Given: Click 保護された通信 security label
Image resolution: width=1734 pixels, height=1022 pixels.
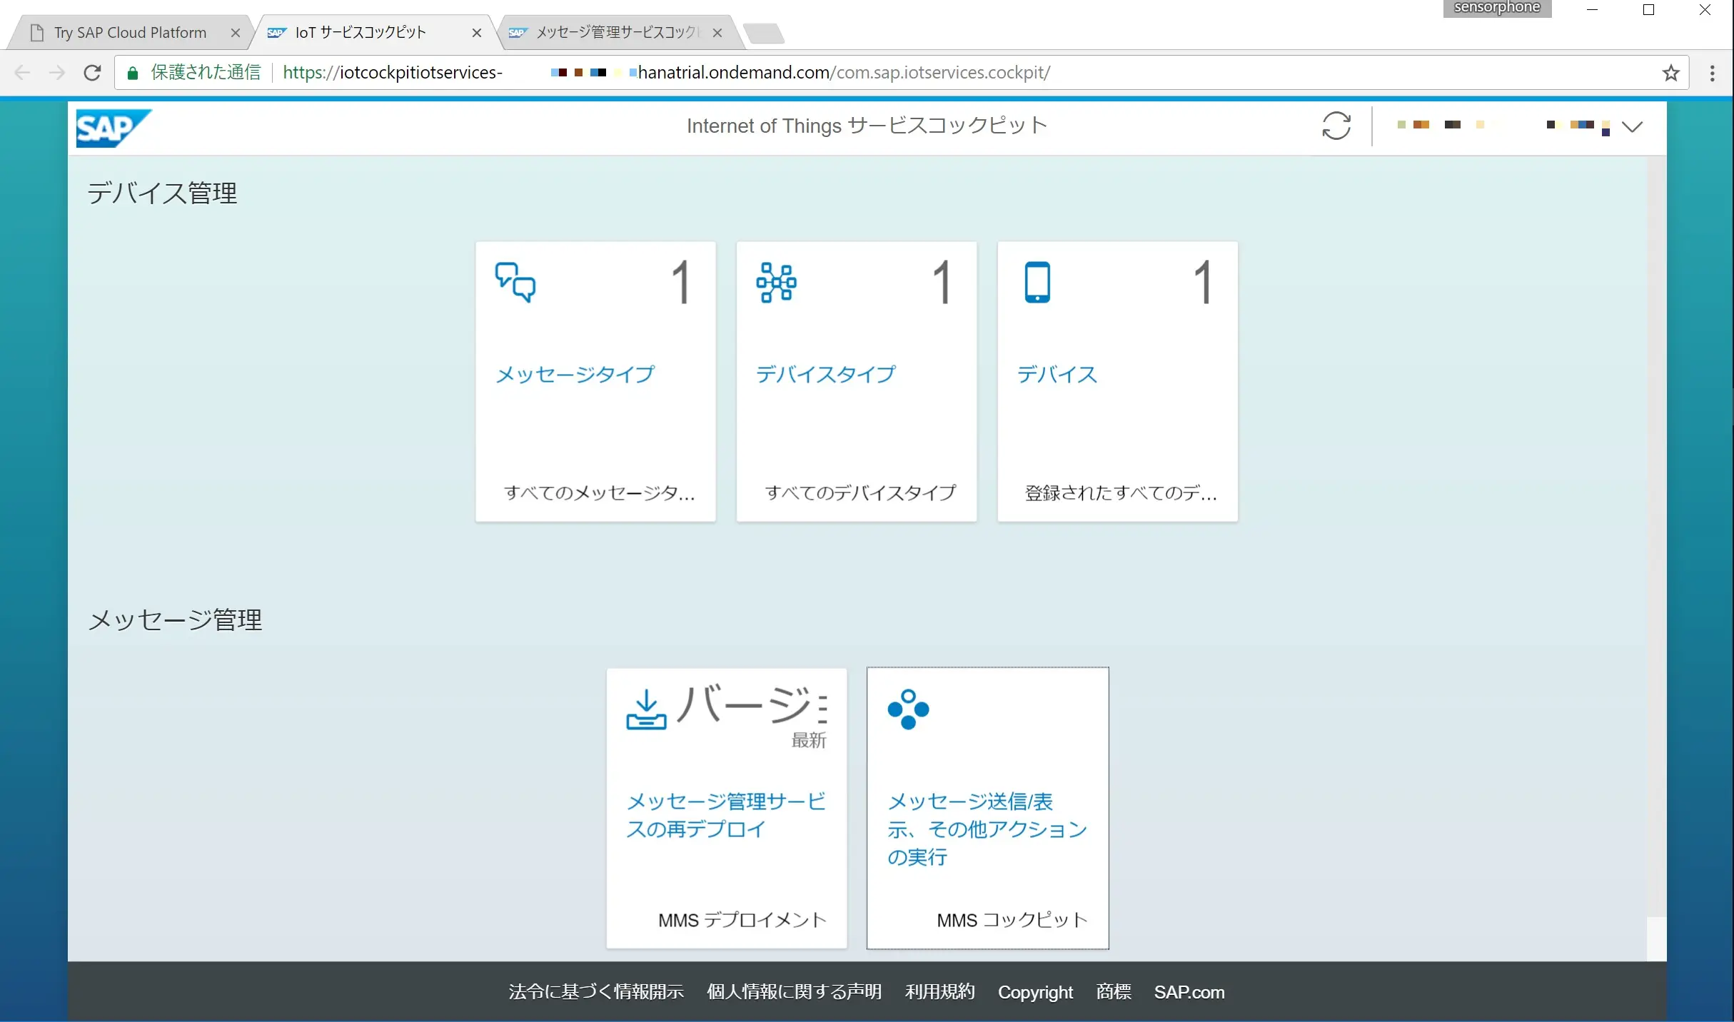Looking at the screenshot, I should [x=206, y=73].
